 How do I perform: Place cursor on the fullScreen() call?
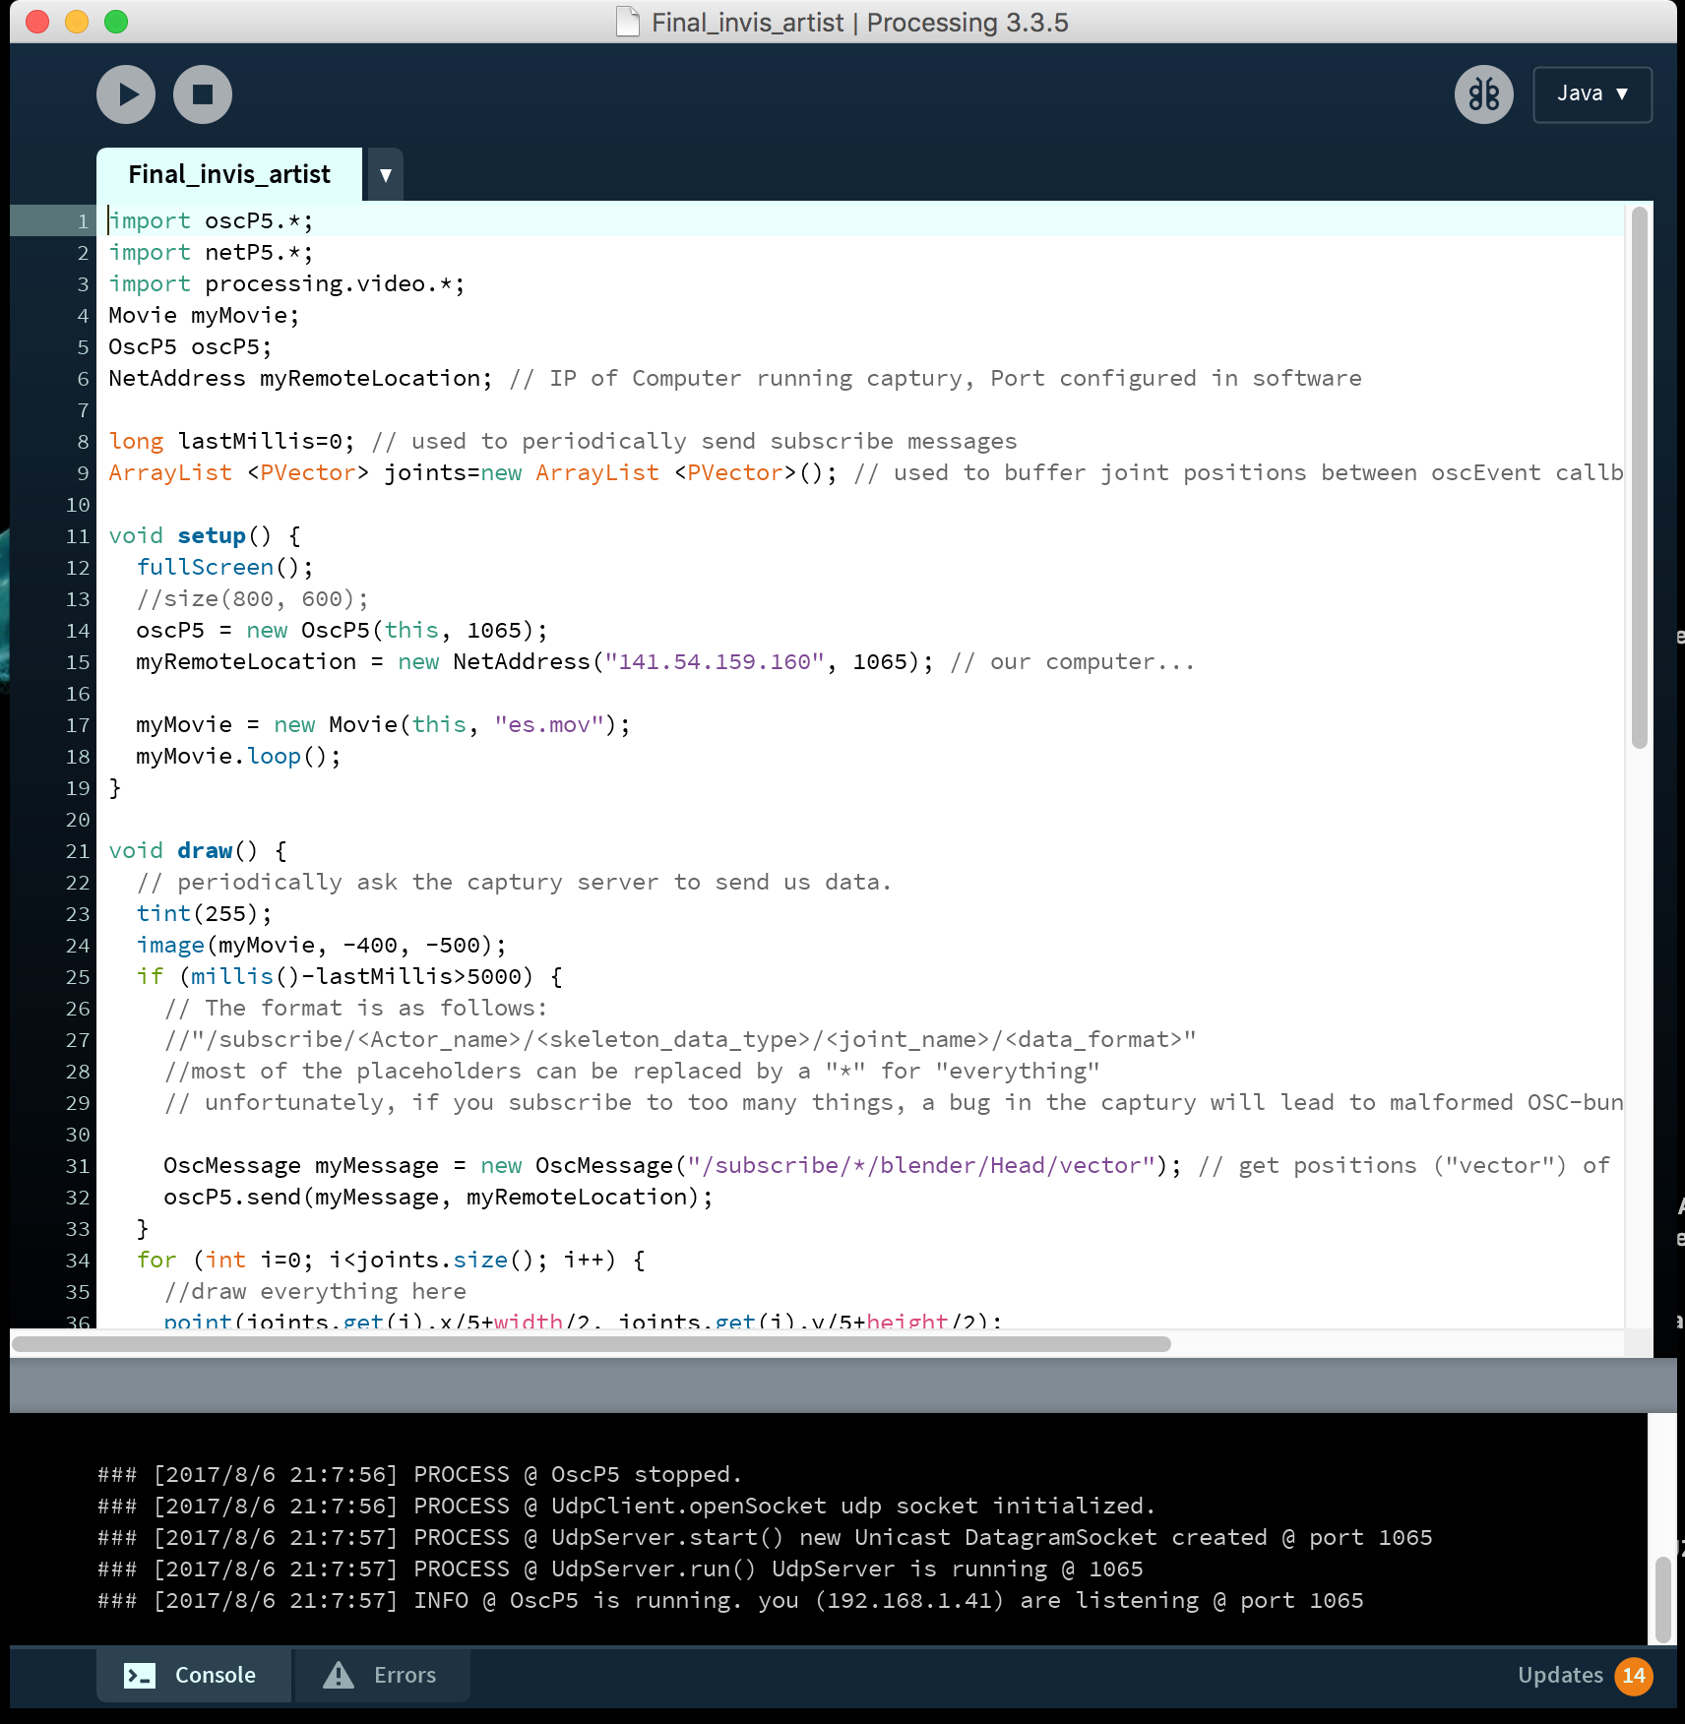pos(206,568)
